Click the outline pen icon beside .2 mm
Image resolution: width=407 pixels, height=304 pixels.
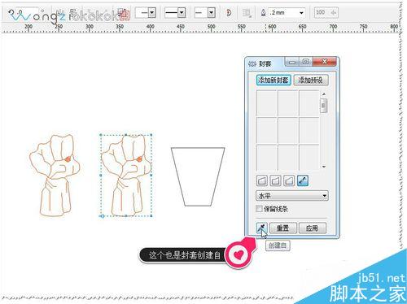tap(263, 12)
